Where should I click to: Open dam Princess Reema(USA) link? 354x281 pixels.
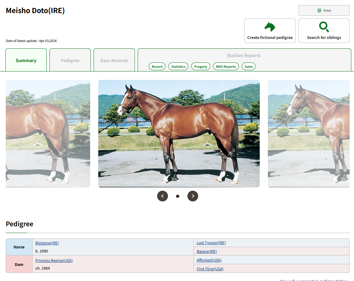tap(54, 260)
